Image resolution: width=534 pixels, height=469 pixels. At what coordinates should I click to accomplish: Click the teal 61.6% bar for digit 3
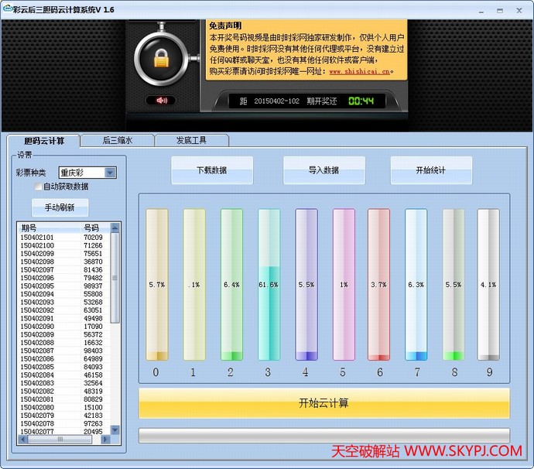point(269,285)
